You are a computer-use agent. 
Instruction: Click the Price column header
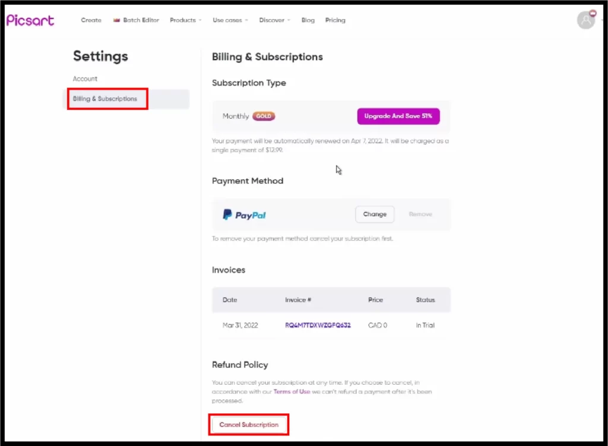(375, 300)
